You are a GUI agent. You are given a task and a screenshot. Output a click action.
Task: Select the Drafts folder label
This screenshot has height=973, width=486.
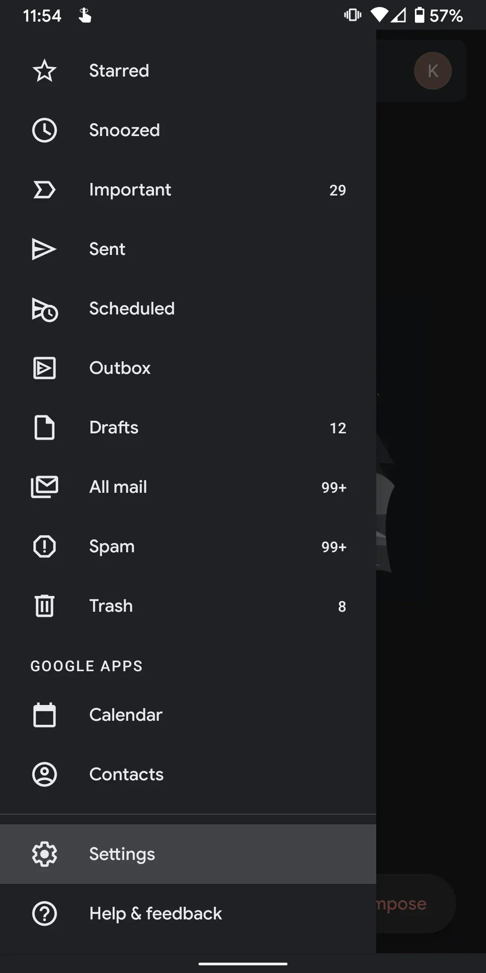pos(114,427)
